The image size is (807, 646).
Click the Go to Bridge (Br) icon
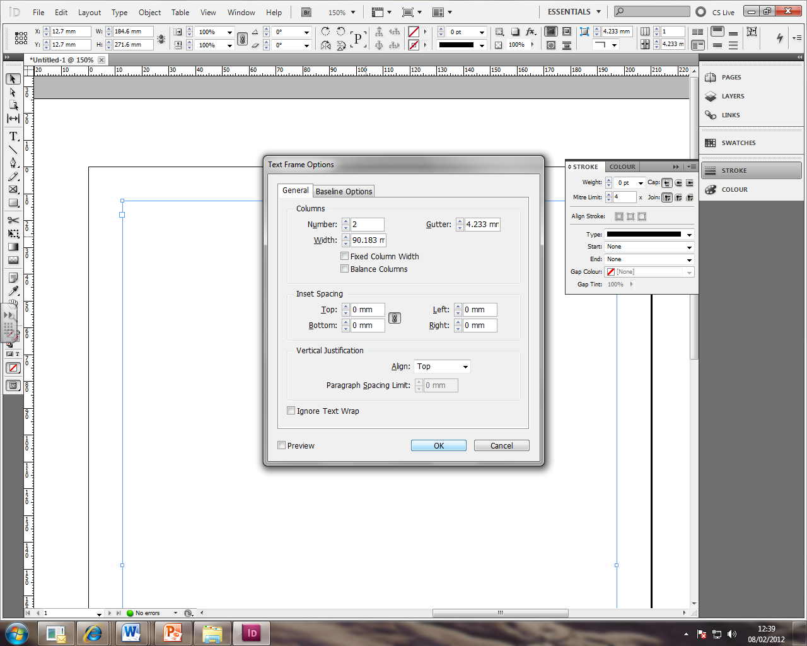pos(306,12)
